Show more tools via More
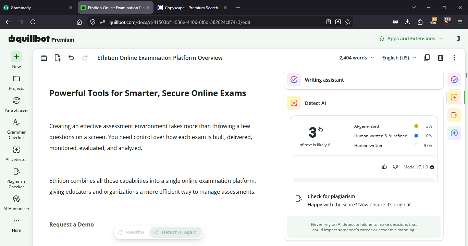 [16, 225]
